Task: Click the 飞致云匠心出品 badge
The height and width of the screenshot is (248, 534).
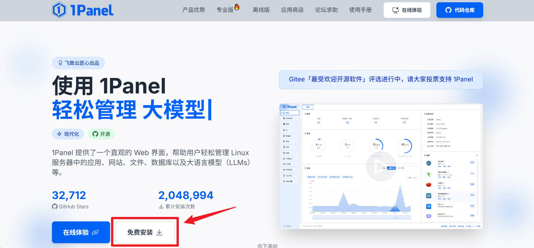Action: (78, 63)
